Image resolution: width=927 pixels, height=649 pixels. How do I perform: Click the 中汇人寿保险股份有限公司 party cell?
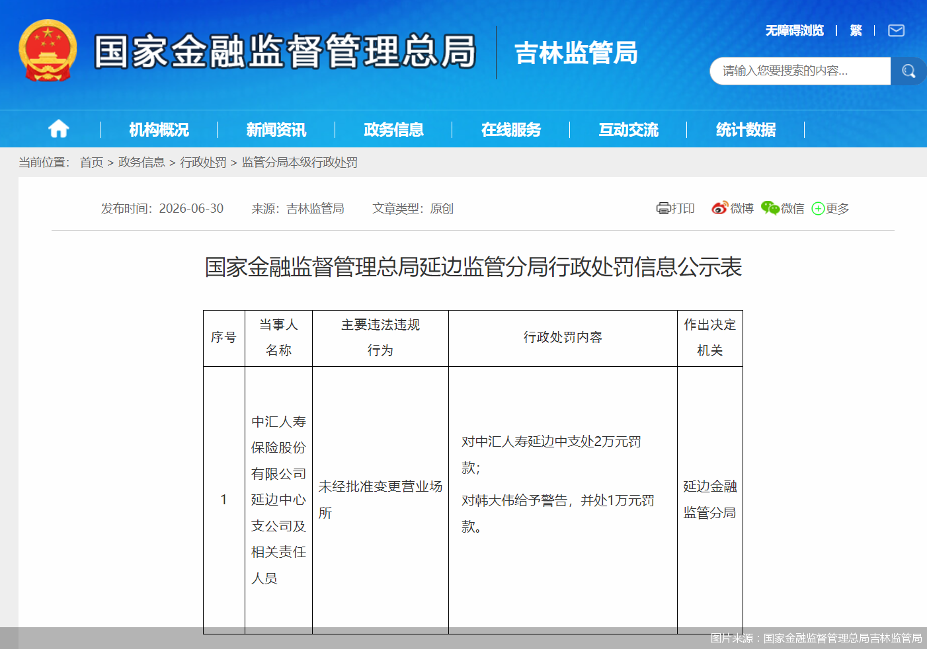(x=278, y=500)
